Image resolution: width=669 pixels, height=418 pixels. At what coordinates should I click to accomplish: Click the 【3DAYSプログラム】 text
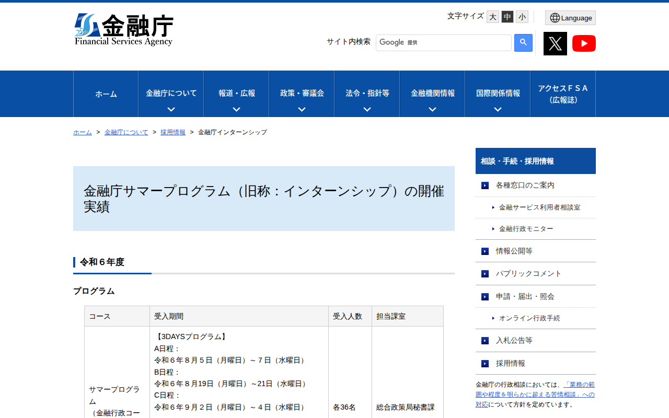[x=191, y=337]
